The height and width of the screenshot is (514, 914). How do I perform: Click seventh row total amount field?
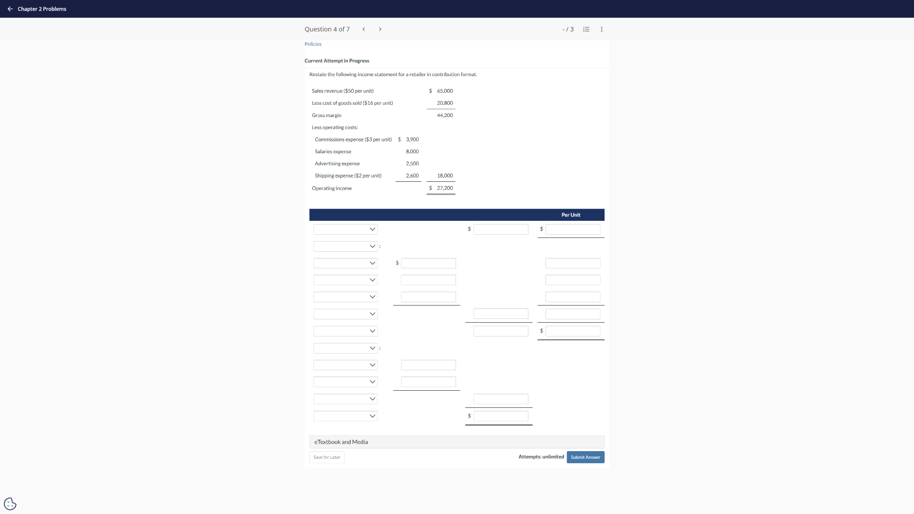pyautogui.click(x=501, y=331)
